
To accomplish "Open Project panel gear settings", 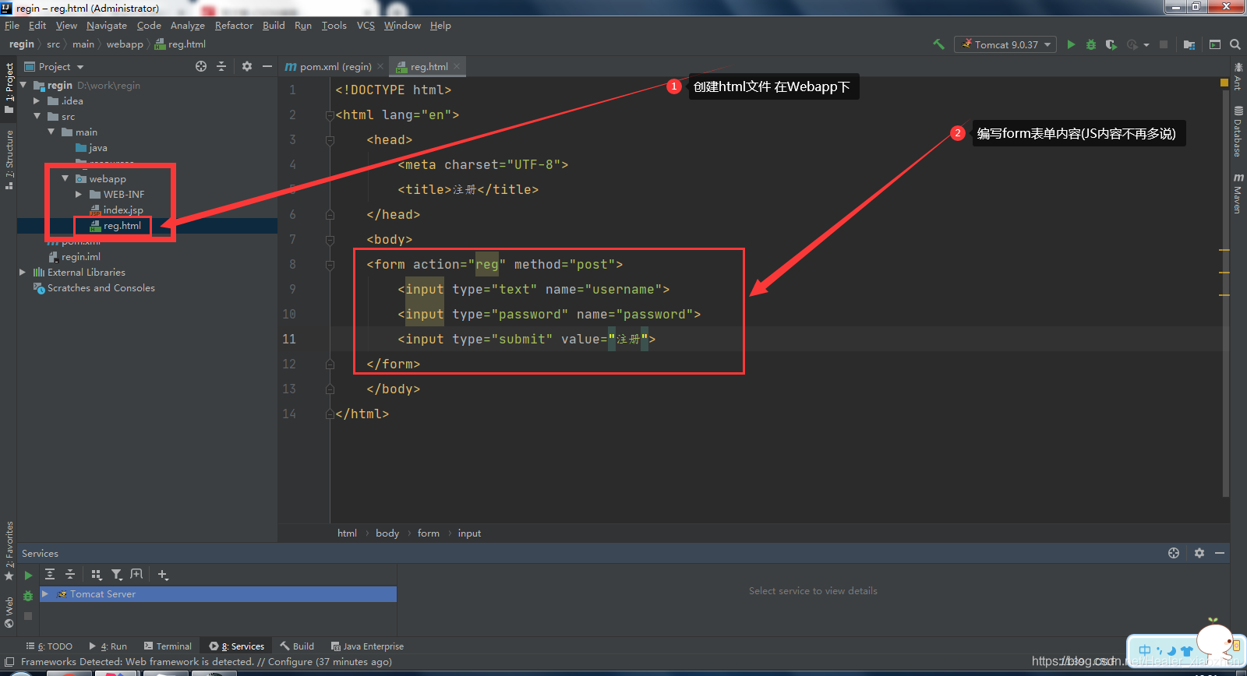I will click(247, 66).
